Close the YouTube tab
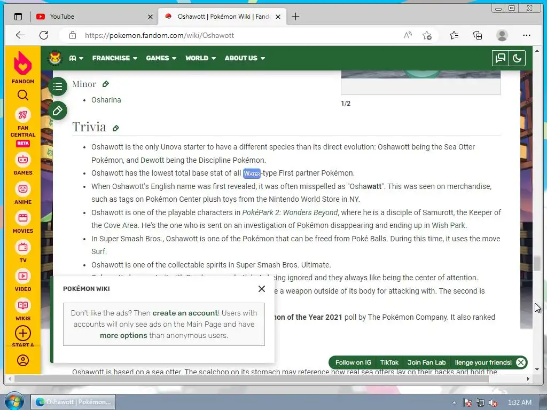Screen dimensions: 547x410 tap(150, 17)
